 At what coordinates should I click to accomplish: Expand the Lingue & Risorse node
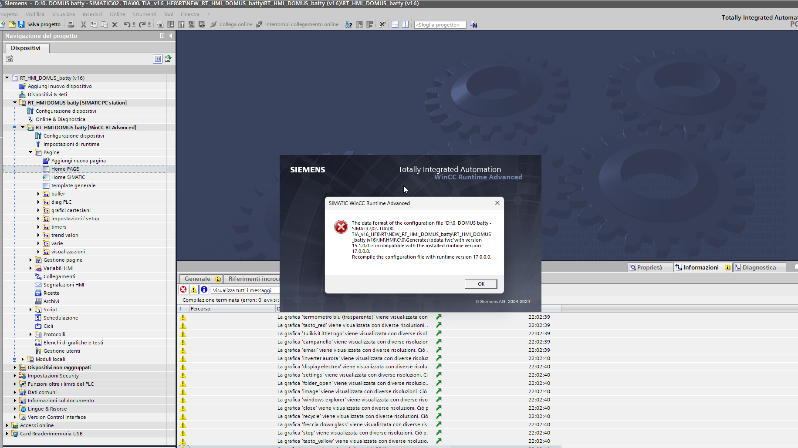(15, 409)
